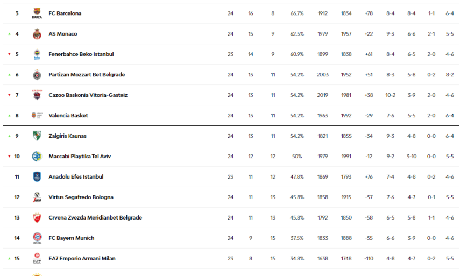
Task: Click the AS Monaco club crest
Action: pos(37,34)
